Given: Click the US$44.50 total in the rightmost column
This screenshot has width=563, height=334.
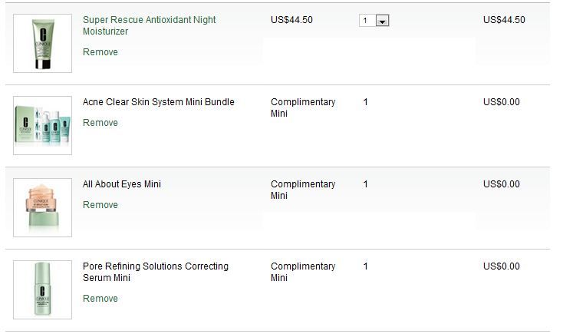Looking at the screenshot, I should tap(504, 20).
